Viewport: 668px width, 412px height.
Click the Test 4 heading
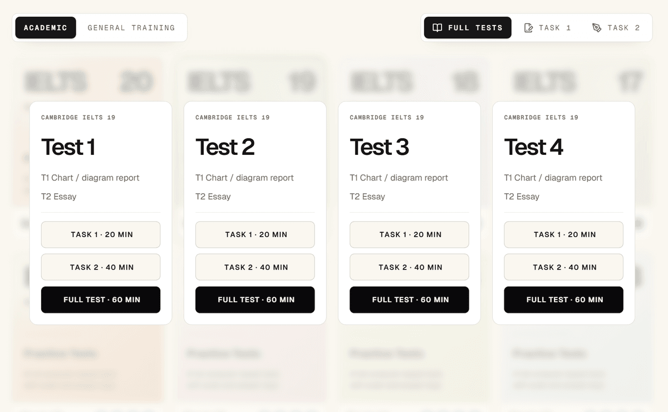coord(534,148)
